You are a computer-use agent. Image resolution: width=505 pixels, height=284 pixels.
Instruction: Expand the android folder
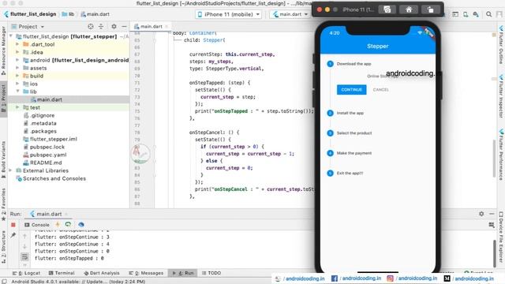(17, 60)
